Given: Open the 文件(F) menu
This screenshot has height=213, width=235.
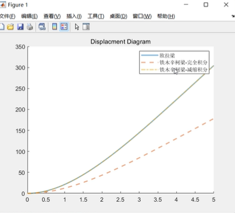Looking at the screenshot, I should point(8,16).
